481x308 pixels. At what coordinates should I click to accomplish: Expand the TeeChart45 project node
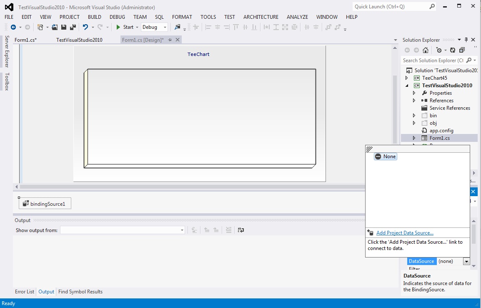tap(407, 78)
